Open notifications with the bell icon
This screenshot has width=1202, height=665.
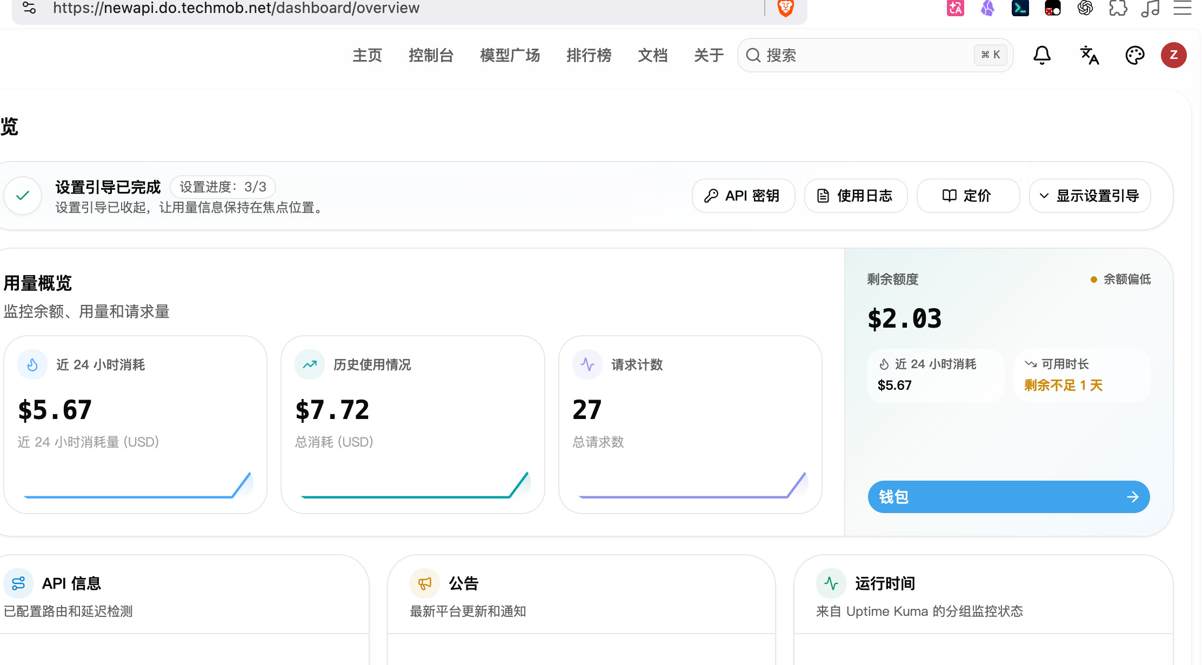pyautogui.click(x=1042, y=55)
